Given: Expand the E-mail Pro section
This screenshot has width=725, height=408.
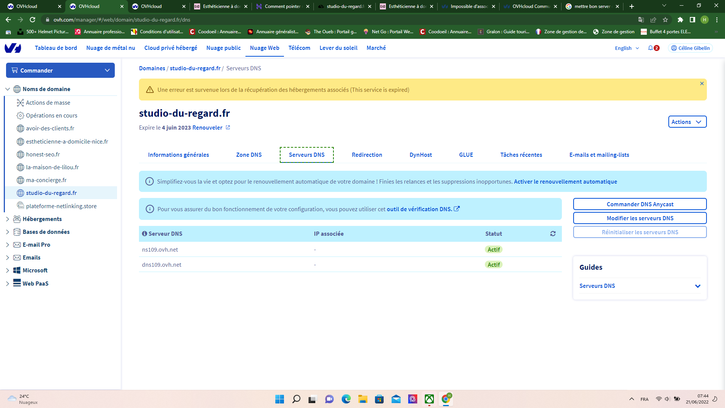Looking at the screenshot, I should (x=8, y=245).
